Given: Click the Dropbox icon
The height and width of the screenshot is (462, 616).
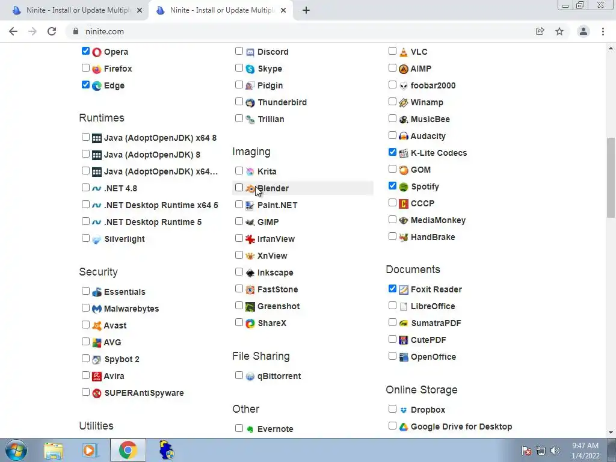Looking at the screenshot, I should coord(404,410).
